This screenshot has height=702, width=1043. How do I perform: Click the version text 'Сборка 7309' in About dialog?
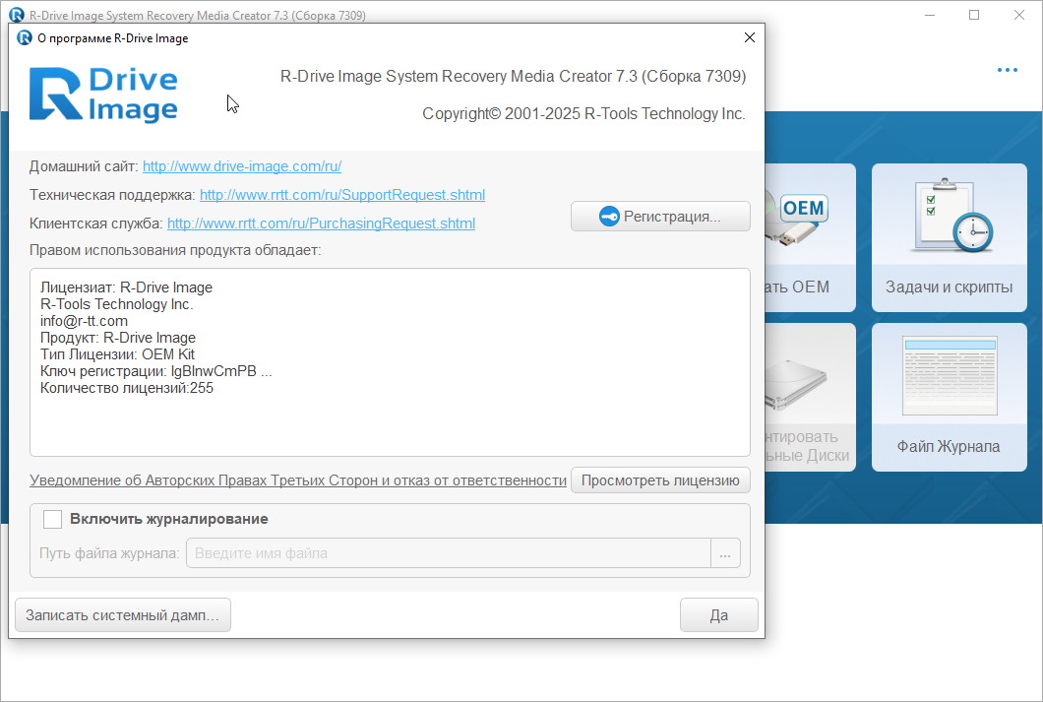coord(692,77)
